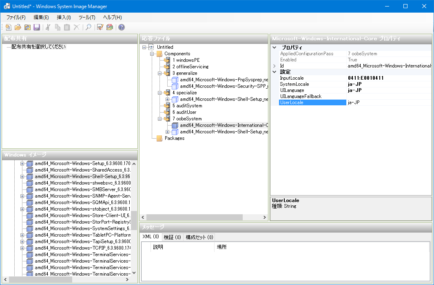This screenshot has height=285, width=434.
Task: Select amd64_Microsoft-Windows-Security-SPP component
Action: (x=224, y=86)
